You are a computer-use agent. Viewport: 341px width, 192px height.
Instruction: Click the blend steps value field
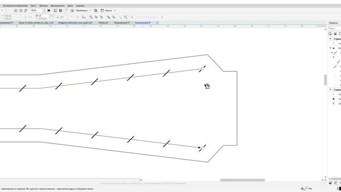pyautogui.click(x=44, y=15)
